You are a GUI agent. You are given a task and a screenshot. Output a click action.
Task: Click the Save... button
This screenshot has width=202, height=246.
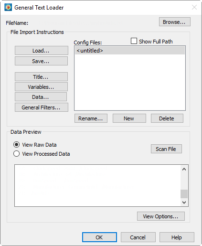[x=41, y=61]
